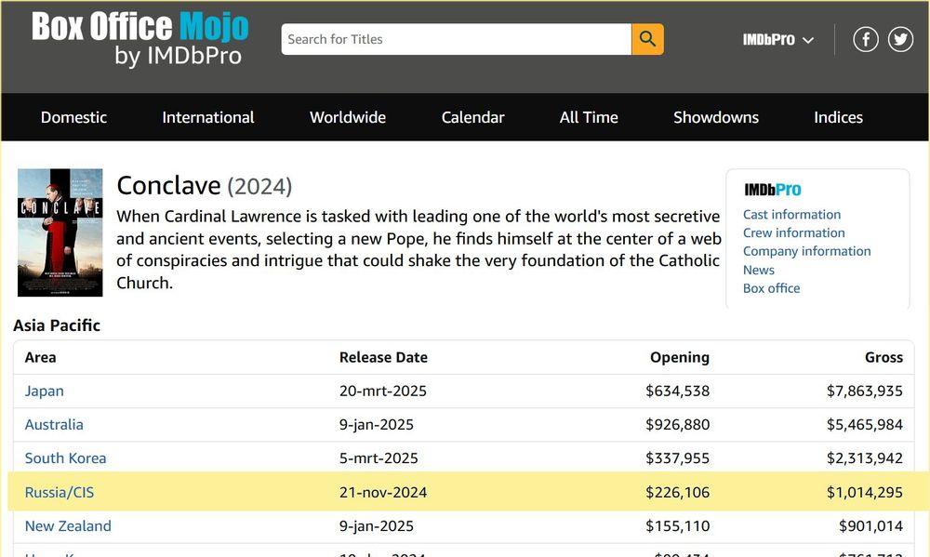Click South Korea release date 5-mrt-2025
Image resolution: width=930 pixels, height=557 pixels.
coord(379,458)
